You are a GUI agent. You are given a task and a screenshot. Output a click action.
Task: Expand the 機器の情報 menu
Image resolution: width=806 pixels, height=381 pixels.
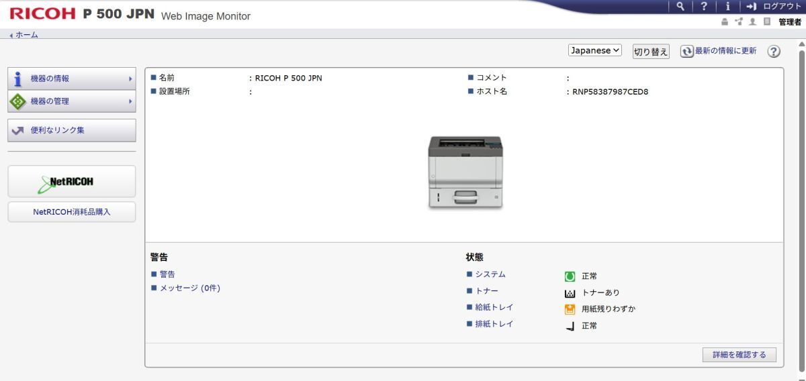(71, 78)
